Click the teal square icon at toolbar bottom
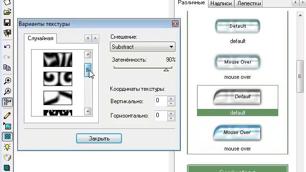Image resolution: width=306 pixels, height=172 pixels. [7, 168]
